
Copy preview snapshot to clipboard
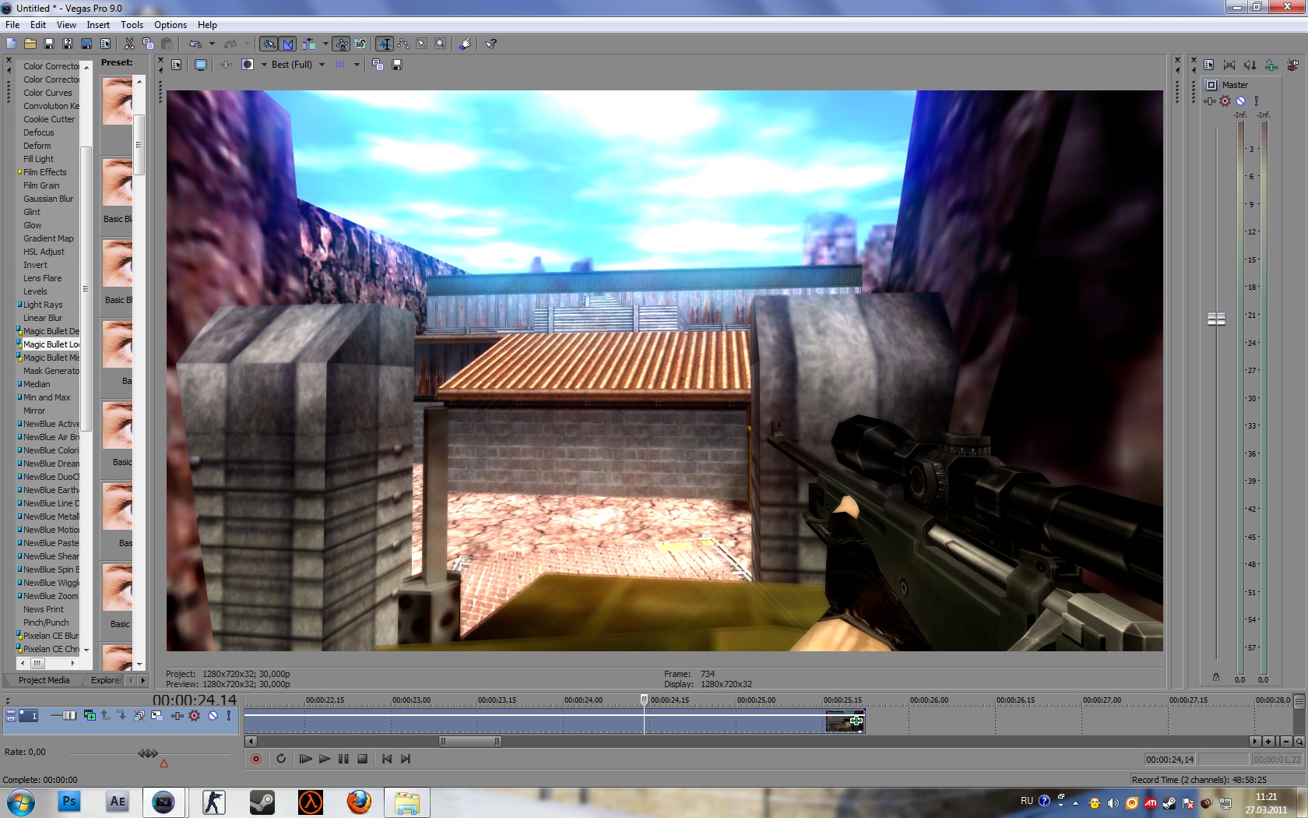378,65
